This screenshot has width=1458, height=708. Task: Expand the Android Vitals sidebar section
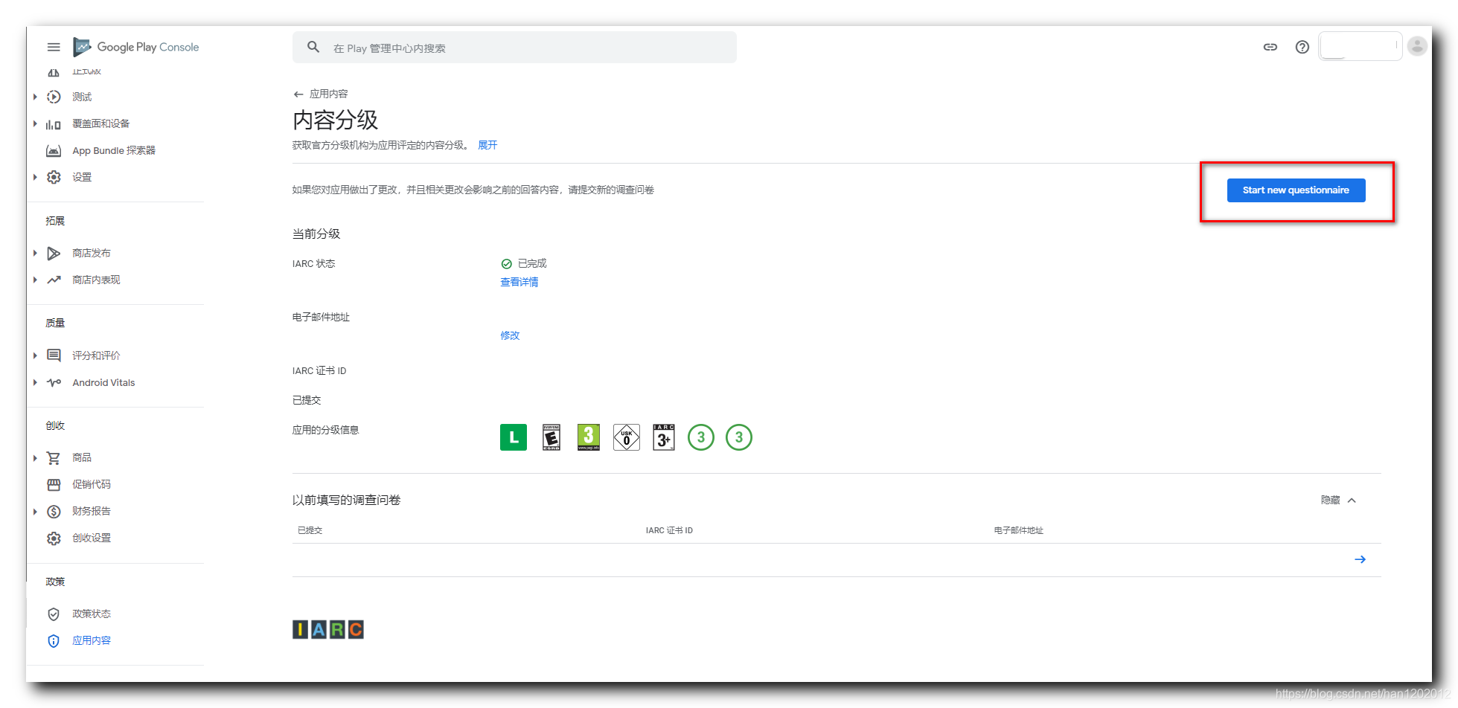[35, 382]
